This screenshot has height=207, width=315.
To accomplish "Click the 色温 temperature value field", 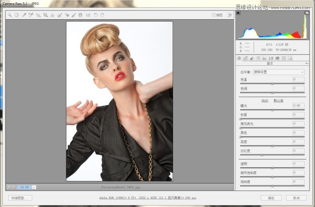I will point(298,80).
